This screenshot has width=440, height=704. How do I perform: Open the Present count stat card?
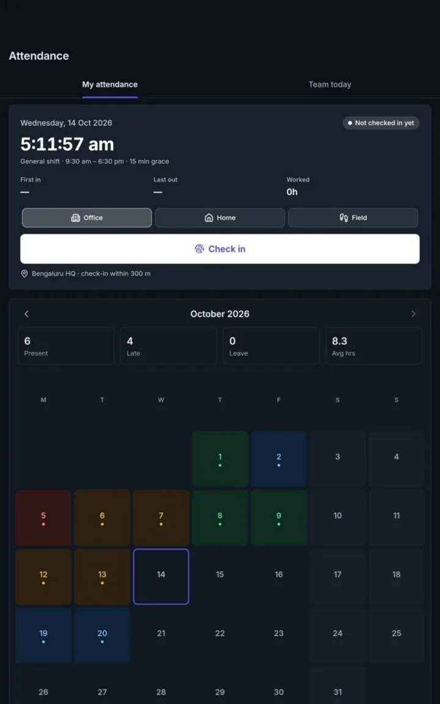(66, 346)
